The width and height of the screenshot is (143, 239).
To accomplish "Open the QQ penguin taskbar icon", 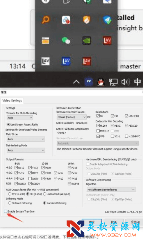I will coord(101,82).
